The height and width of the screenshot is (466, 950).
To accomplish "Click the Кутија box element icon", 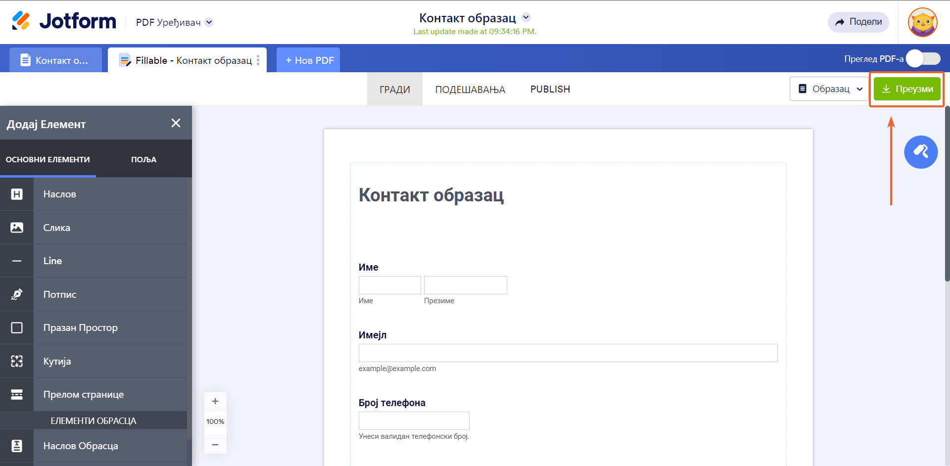I will (17, 361).
